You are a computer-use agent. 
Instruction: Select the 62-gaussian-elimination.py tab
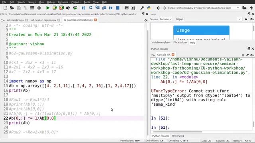pyautogui.click(x=78, y=20)
